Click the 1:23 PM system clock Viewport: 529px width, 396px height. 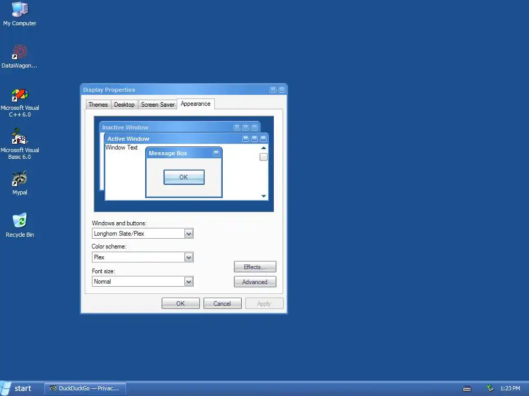pyautogui.click(x=510, y=388)
